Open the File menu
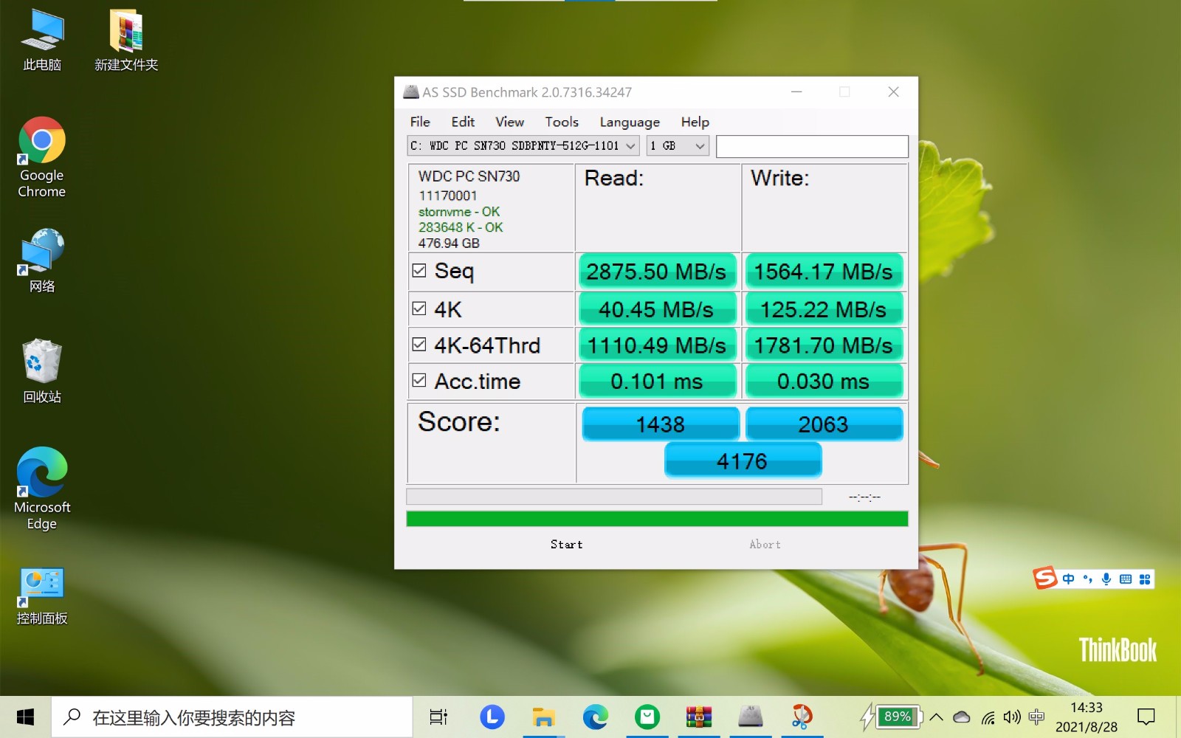 420,122
